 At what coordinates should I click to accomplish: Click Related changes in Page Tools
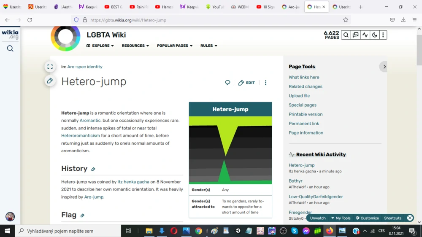(306, 86)
